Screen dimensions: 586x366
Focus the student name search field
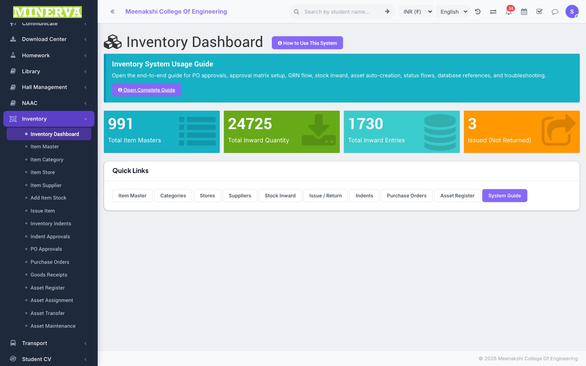[341, 12]
